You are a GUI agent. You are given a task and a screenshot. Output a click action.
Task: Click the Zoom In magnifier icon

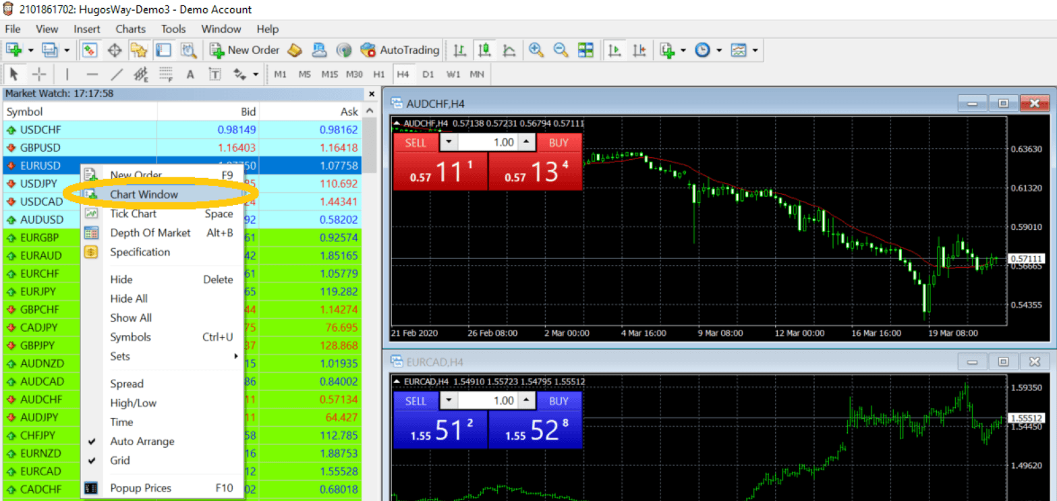[x=536, y=50]
